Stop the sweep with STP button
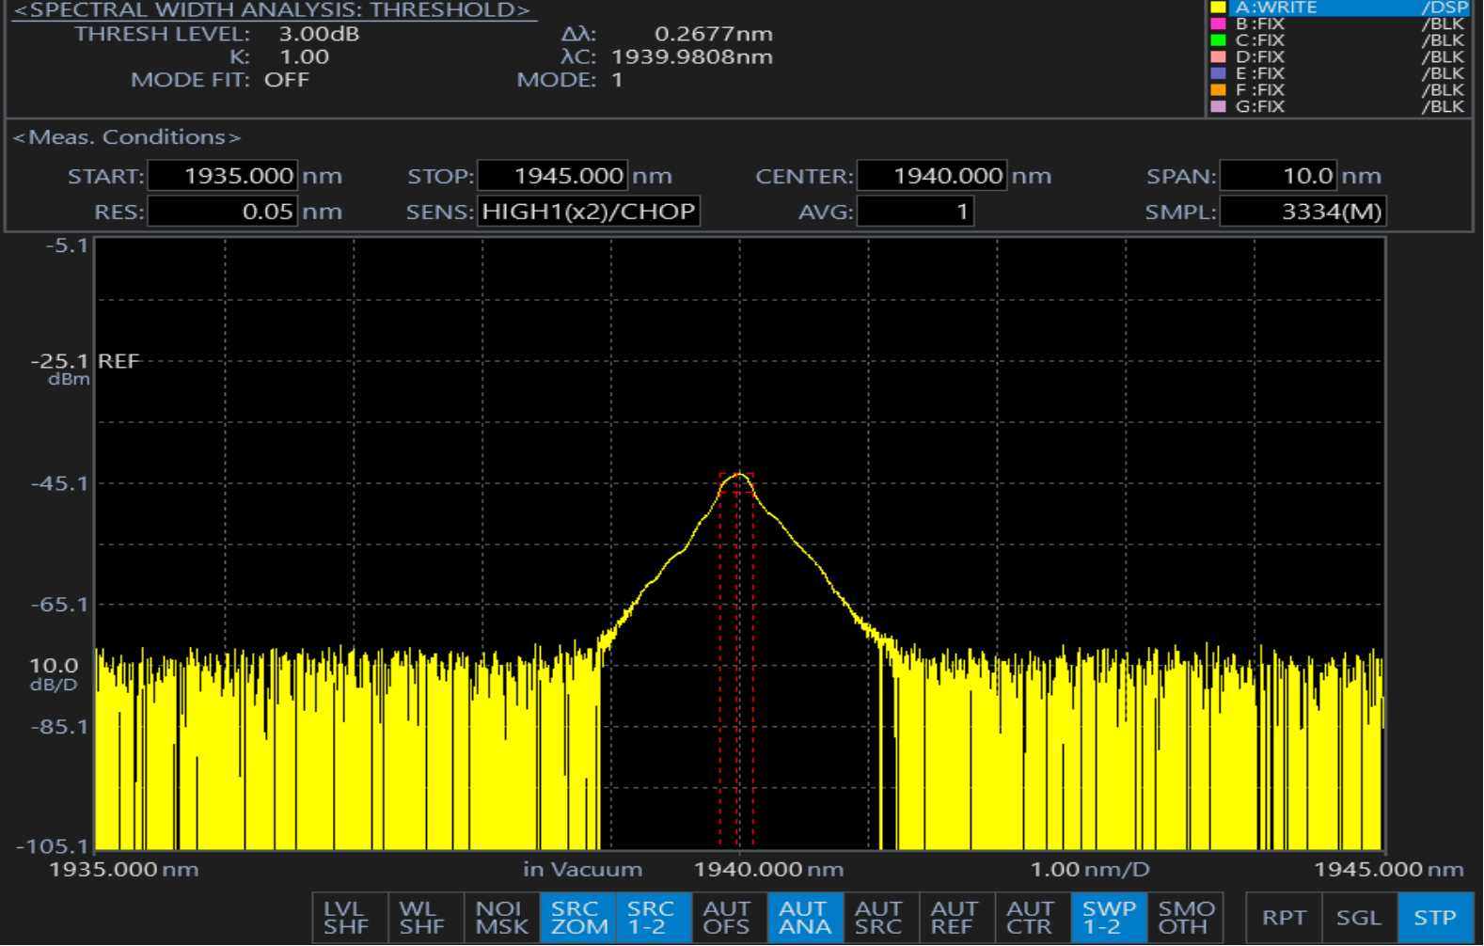 (x=1435, y=918)
